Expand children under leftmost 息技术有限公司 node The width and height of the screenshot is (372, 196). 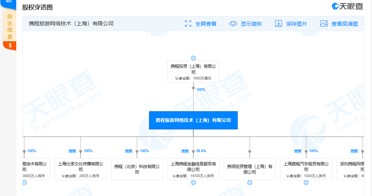pyautogui.click(x=25, y=182)
